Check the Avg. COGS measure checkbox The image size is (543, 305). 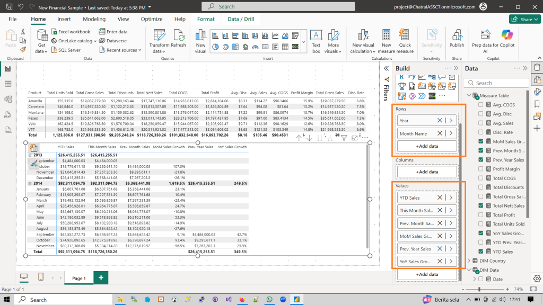point(481,105)
